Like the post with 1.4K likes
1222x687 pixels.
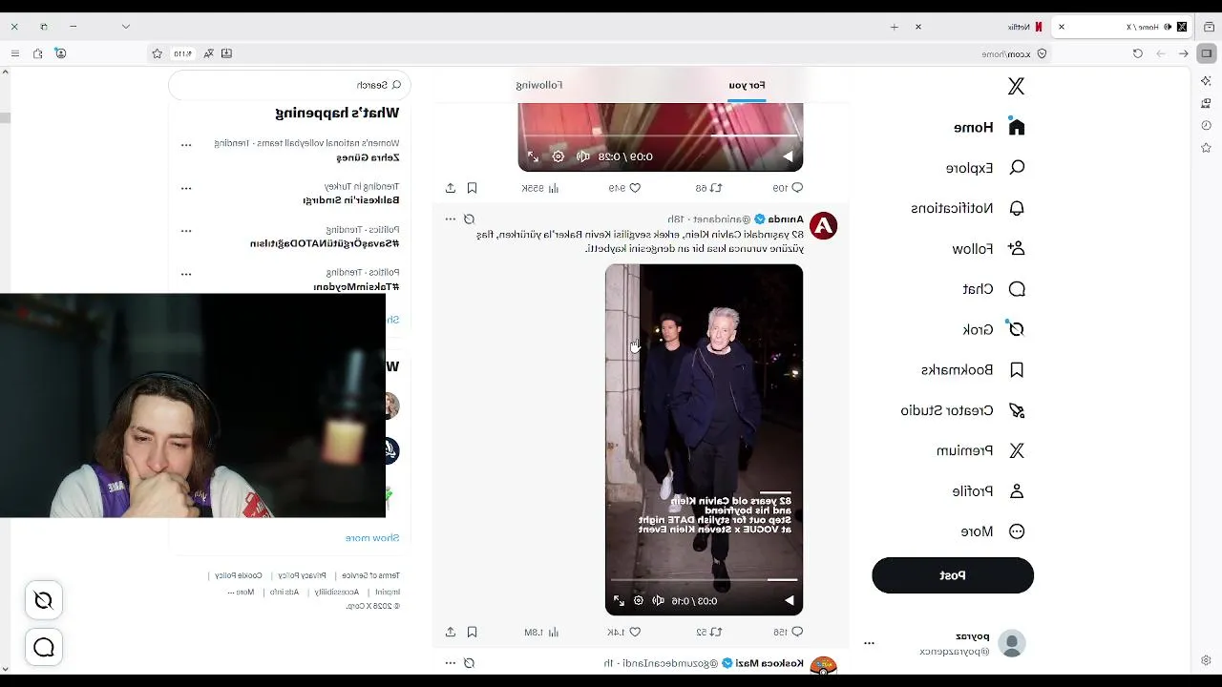click(623, 632)
